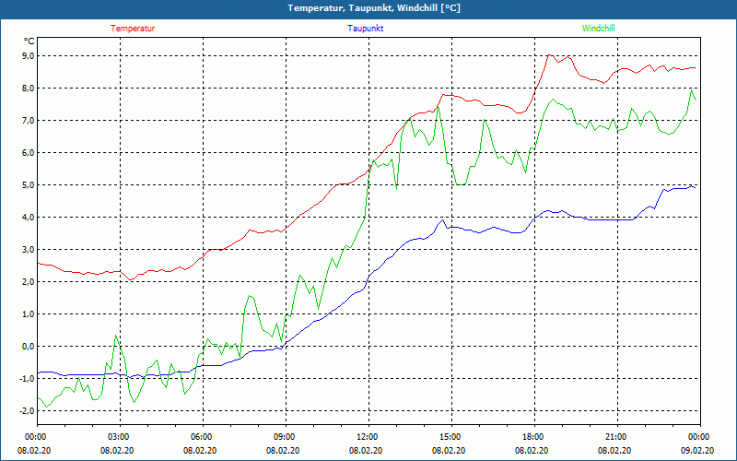Click the "21:00" time axis label

[x=614, y=437]
